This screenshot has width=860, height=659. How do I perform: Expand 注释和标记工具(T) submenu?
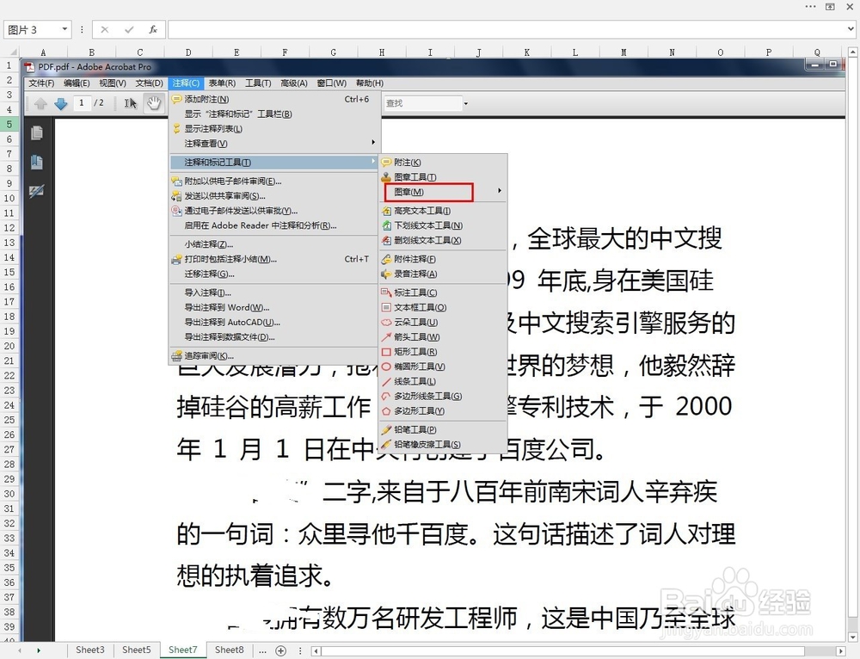(274, 163)
